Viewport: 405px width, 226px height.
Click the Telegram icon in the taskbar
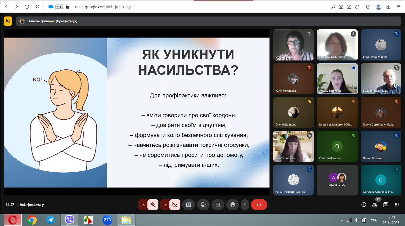(x=51, y=220)
